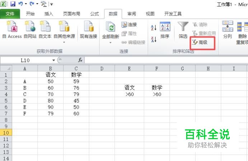Select column B header
248x161 pixels.
point(51,68)
